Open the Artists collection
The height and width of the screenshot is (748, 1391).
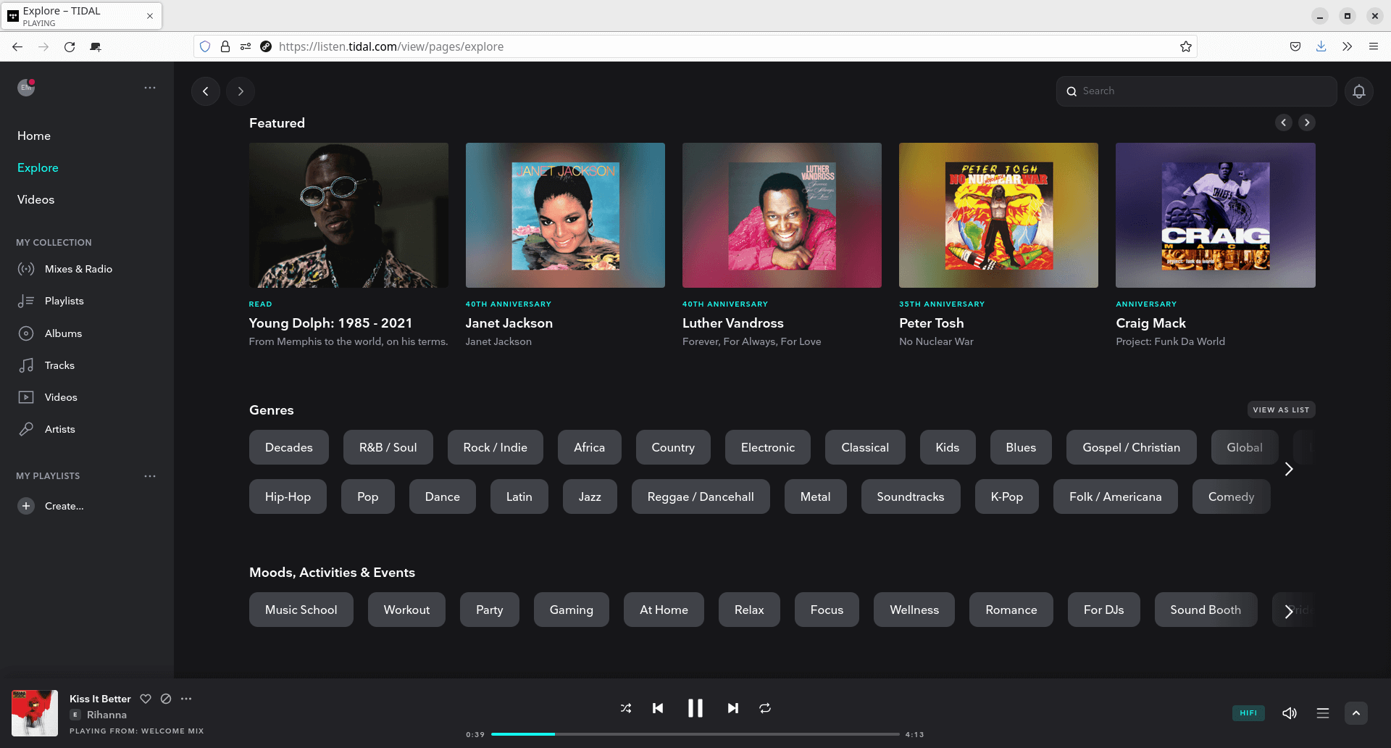tap(60, 428)
